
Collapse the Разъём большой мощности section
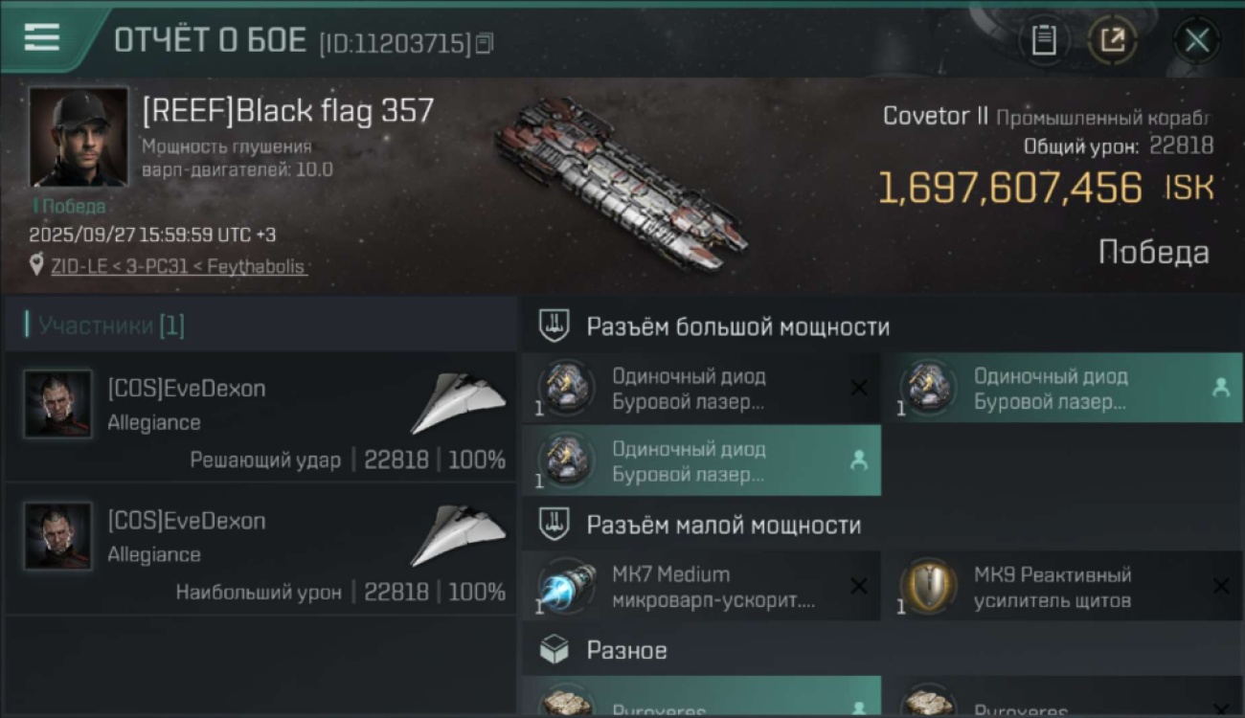tap(737, 326)
